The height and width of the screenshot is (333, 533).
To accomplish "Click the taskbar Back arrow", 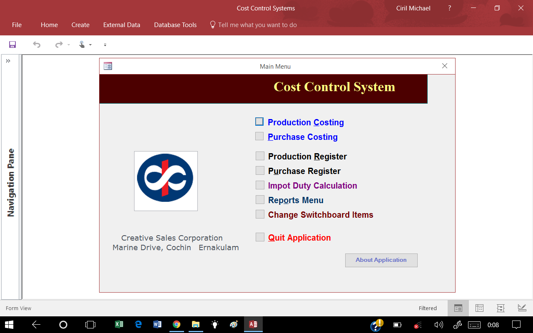I will [x=36, y=325].
